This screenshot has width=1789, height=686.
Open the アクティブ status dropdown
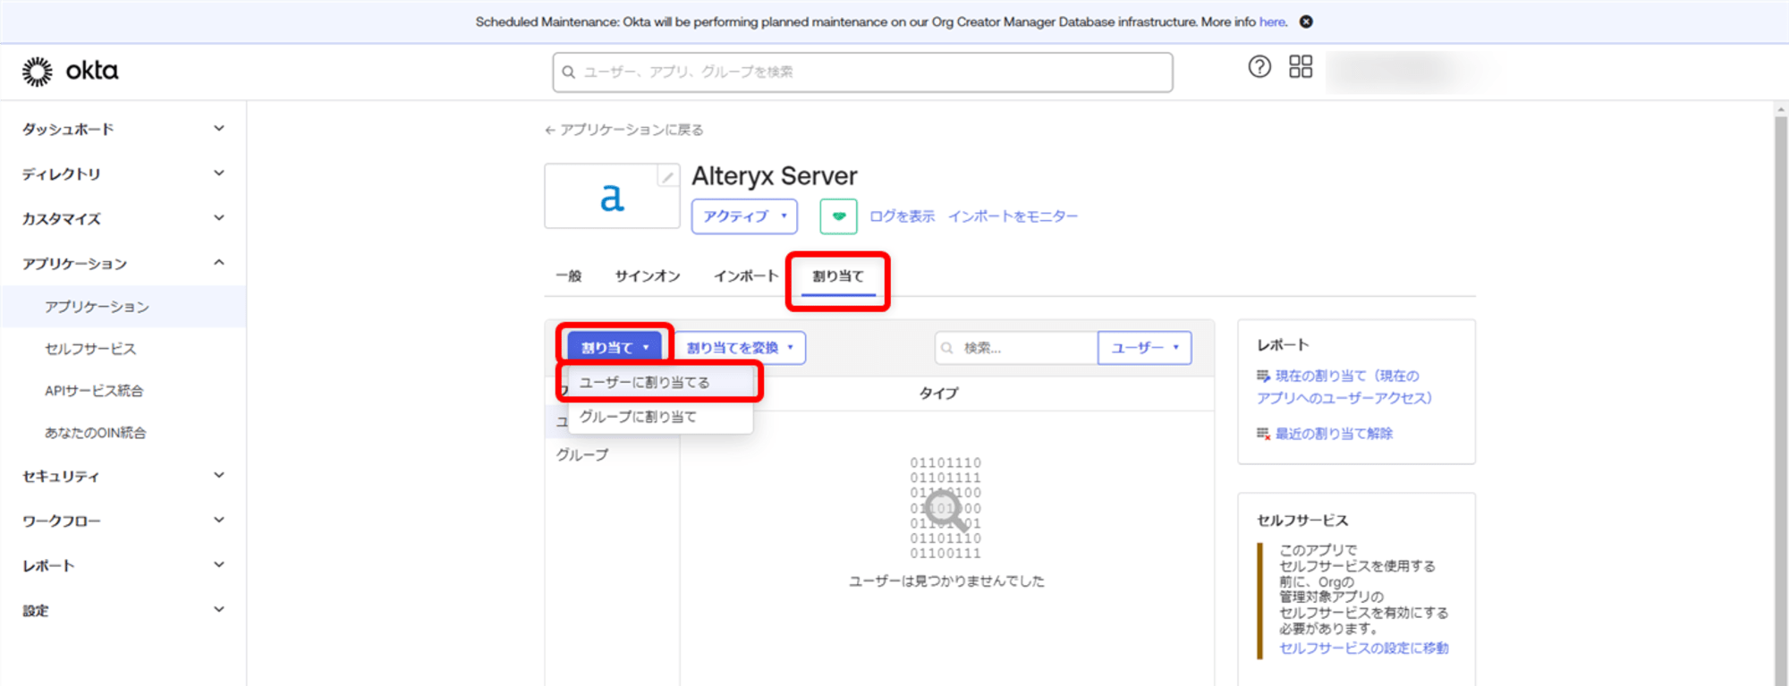[x=744, y=216]
